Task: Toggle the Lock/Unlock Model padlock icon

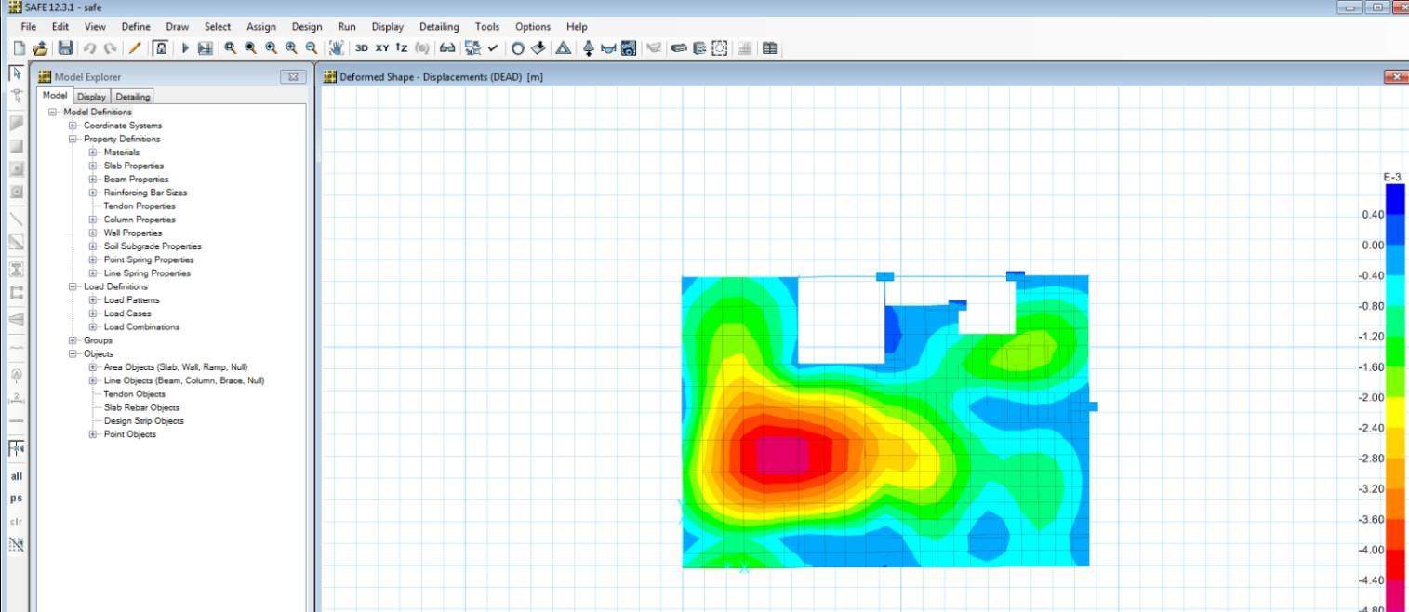Action: pos(160,47)
